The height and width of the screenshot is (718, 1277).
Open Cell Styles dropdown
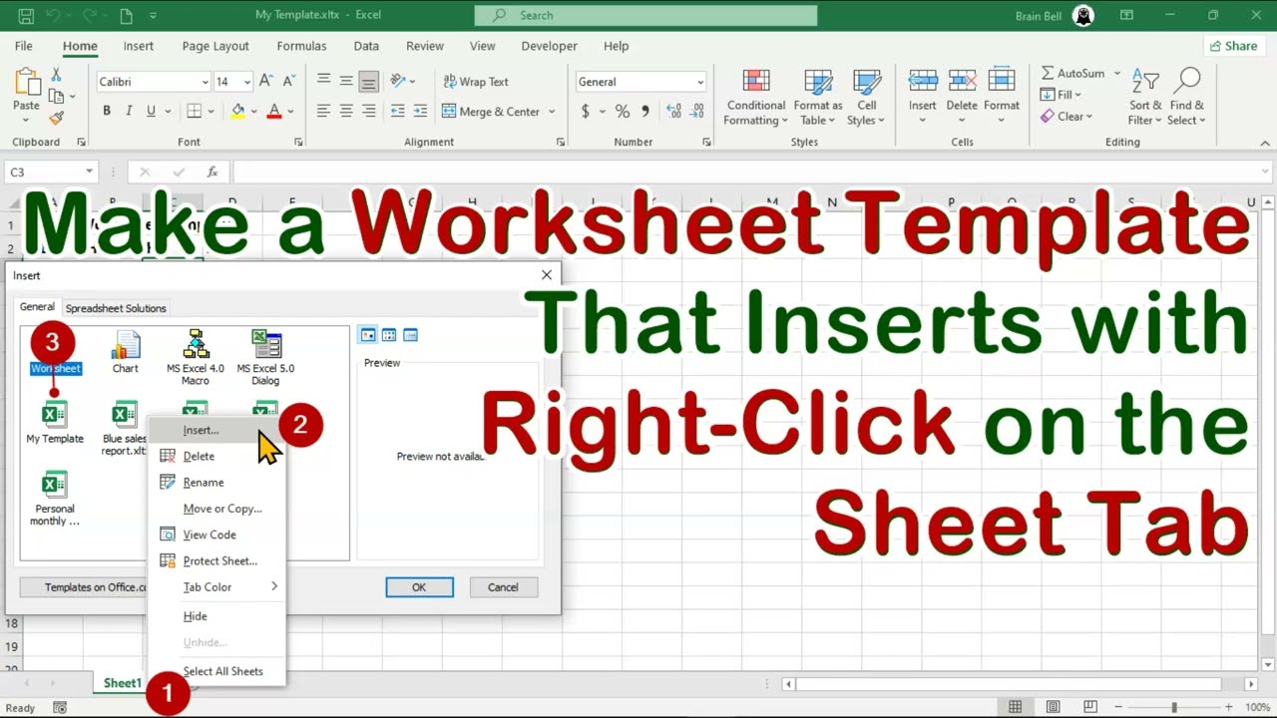click(x=866, y=97)
